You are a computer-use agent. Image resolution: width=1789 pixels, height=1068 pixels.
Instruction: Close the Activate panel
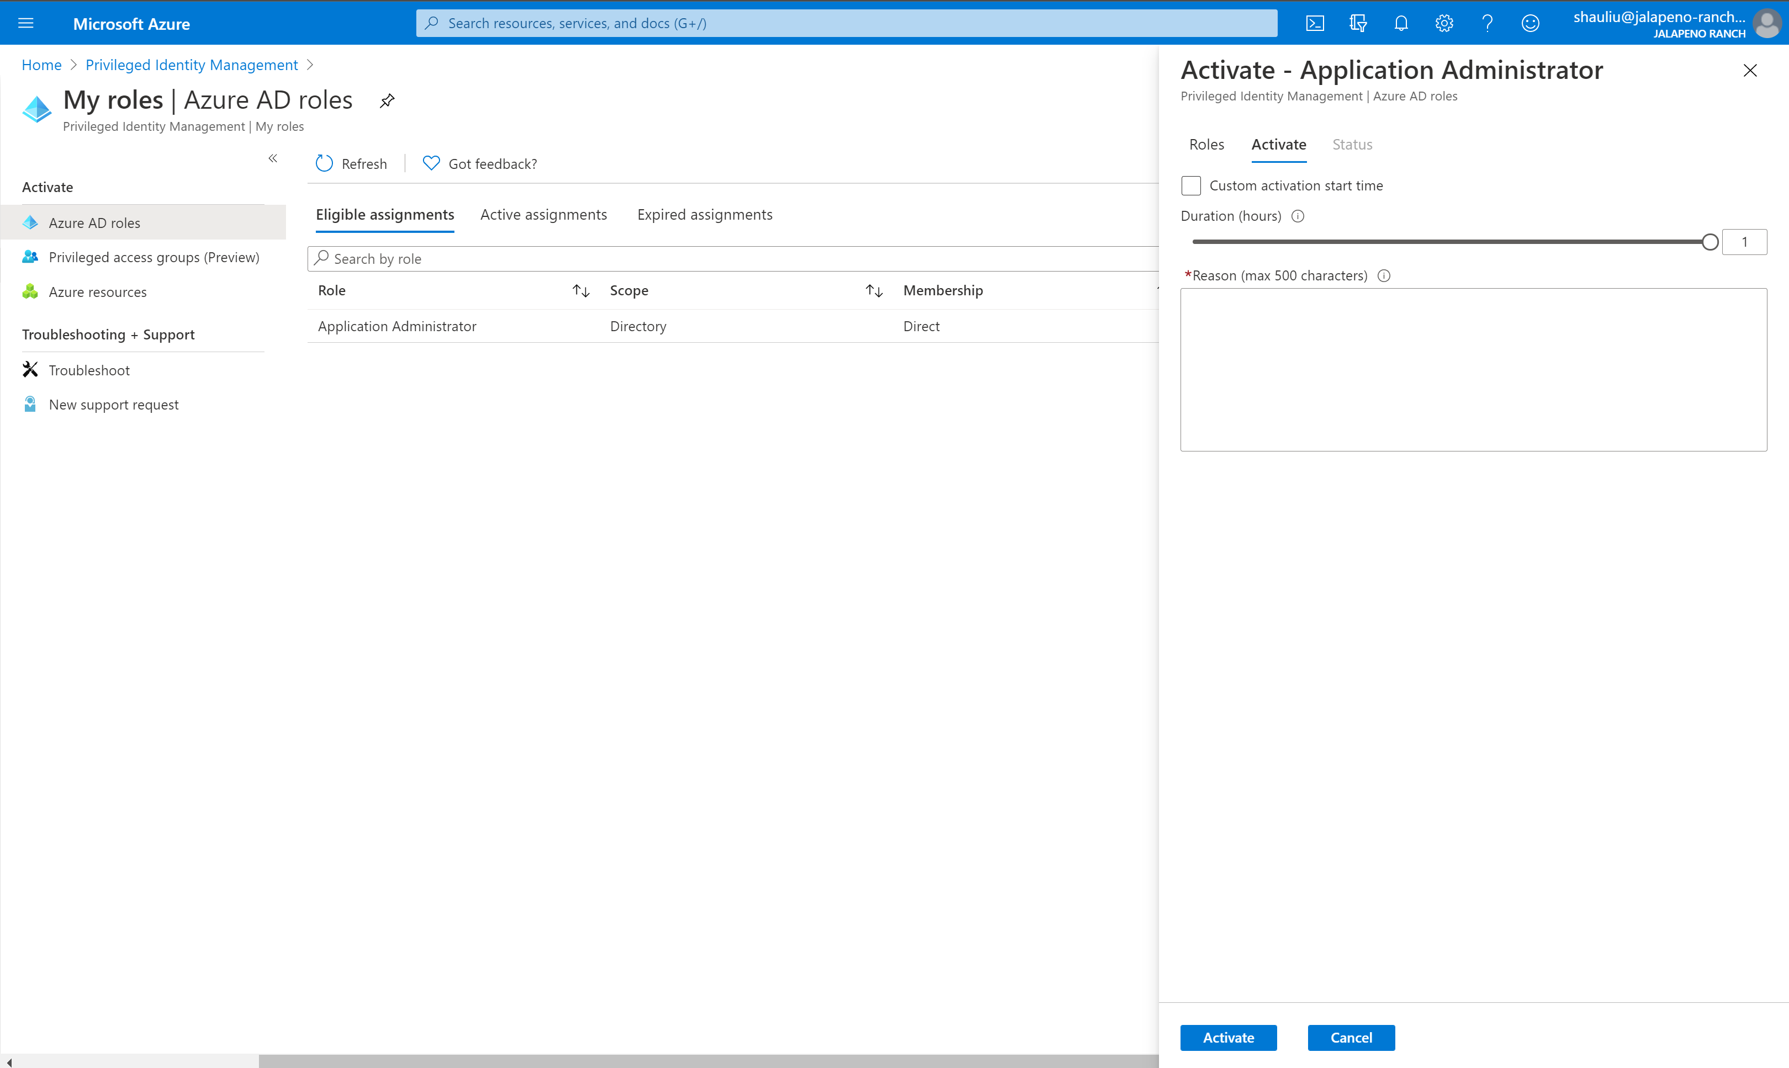1750,71
